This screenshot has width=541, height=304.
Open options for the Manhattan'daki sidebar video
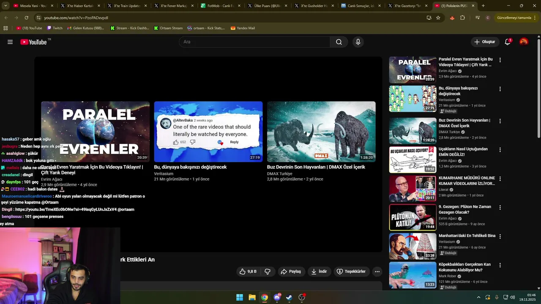[x=500, y=236]
